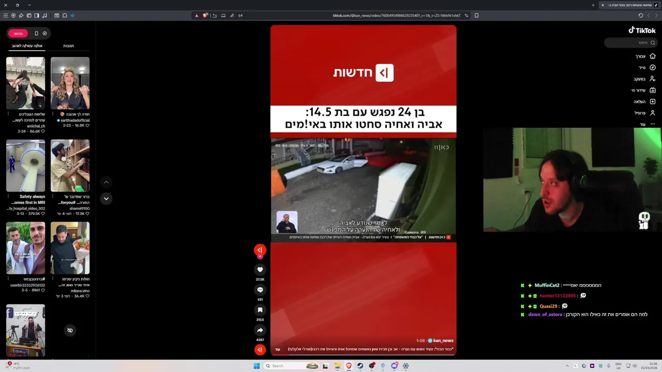Open the Profile item in TikTok sidebar

pos(645,113)
